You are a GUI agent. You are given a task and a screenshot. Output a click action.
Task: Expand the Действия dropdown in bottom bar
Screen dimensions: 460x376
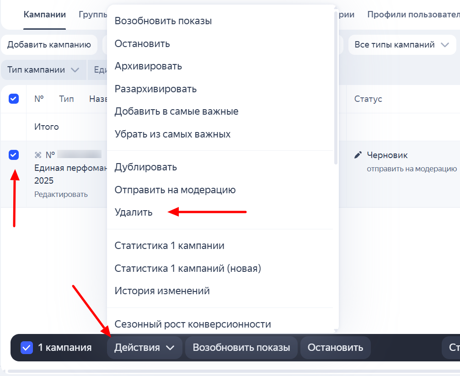[144, 348]
